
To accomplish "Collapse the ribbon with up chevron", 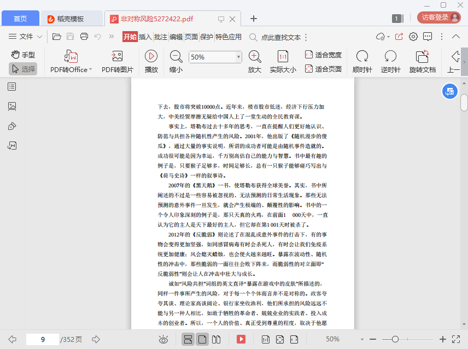I will pyautogui.click(x=456, y=37).
